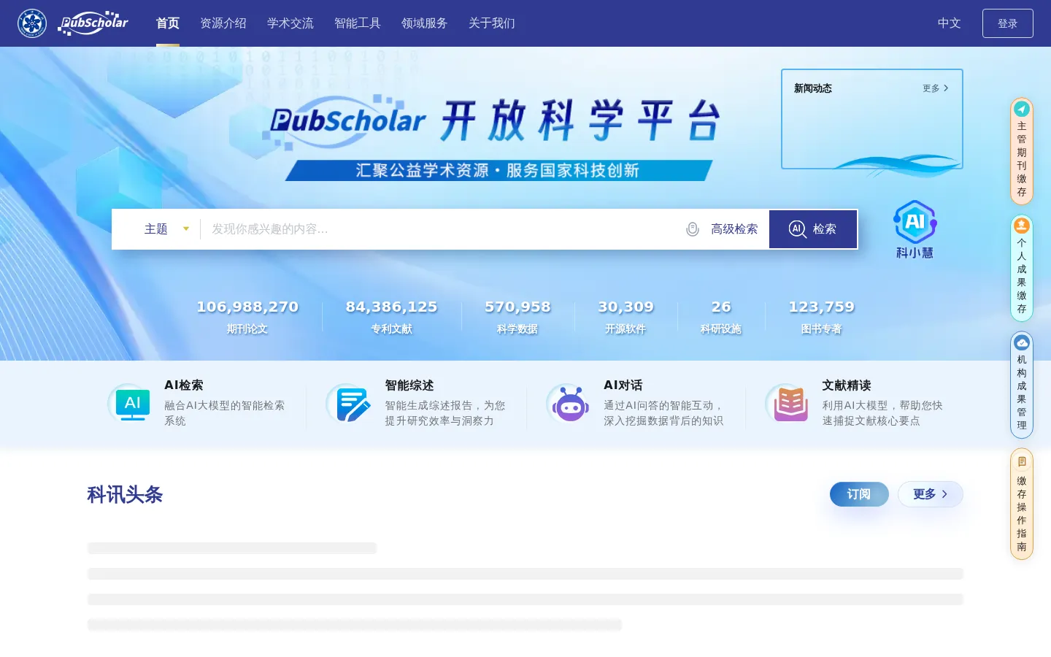Open the 科小慧 AI assistant icon
The width and height of the screenshot is (1051, 657).
point(915,229)
